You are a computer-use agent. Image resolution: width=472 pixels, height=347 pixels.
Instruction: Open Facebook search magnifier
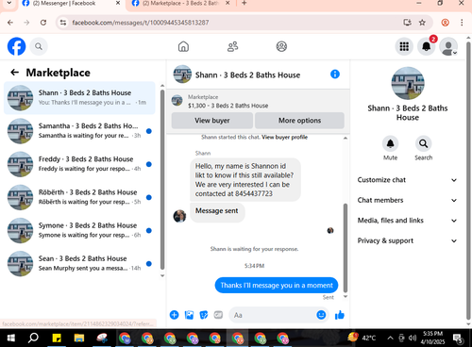[39, 46]
